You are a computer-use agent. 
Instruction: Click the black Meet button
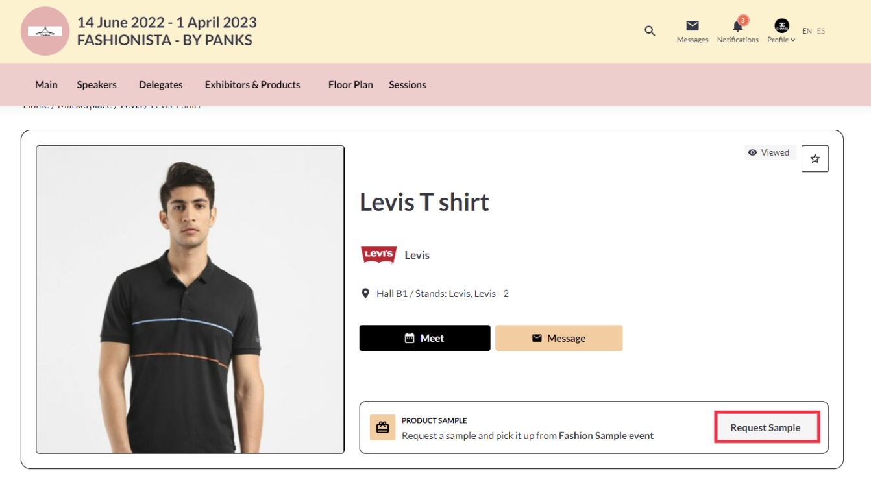point(424,338)
